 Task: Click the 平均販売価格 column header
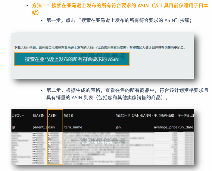point(164,116)
